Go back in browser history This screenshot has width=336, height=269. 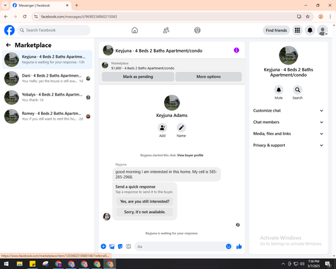click(6, 17)
